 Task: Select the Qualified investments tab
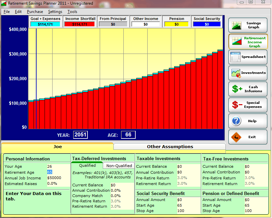click(x=87, y=165)
